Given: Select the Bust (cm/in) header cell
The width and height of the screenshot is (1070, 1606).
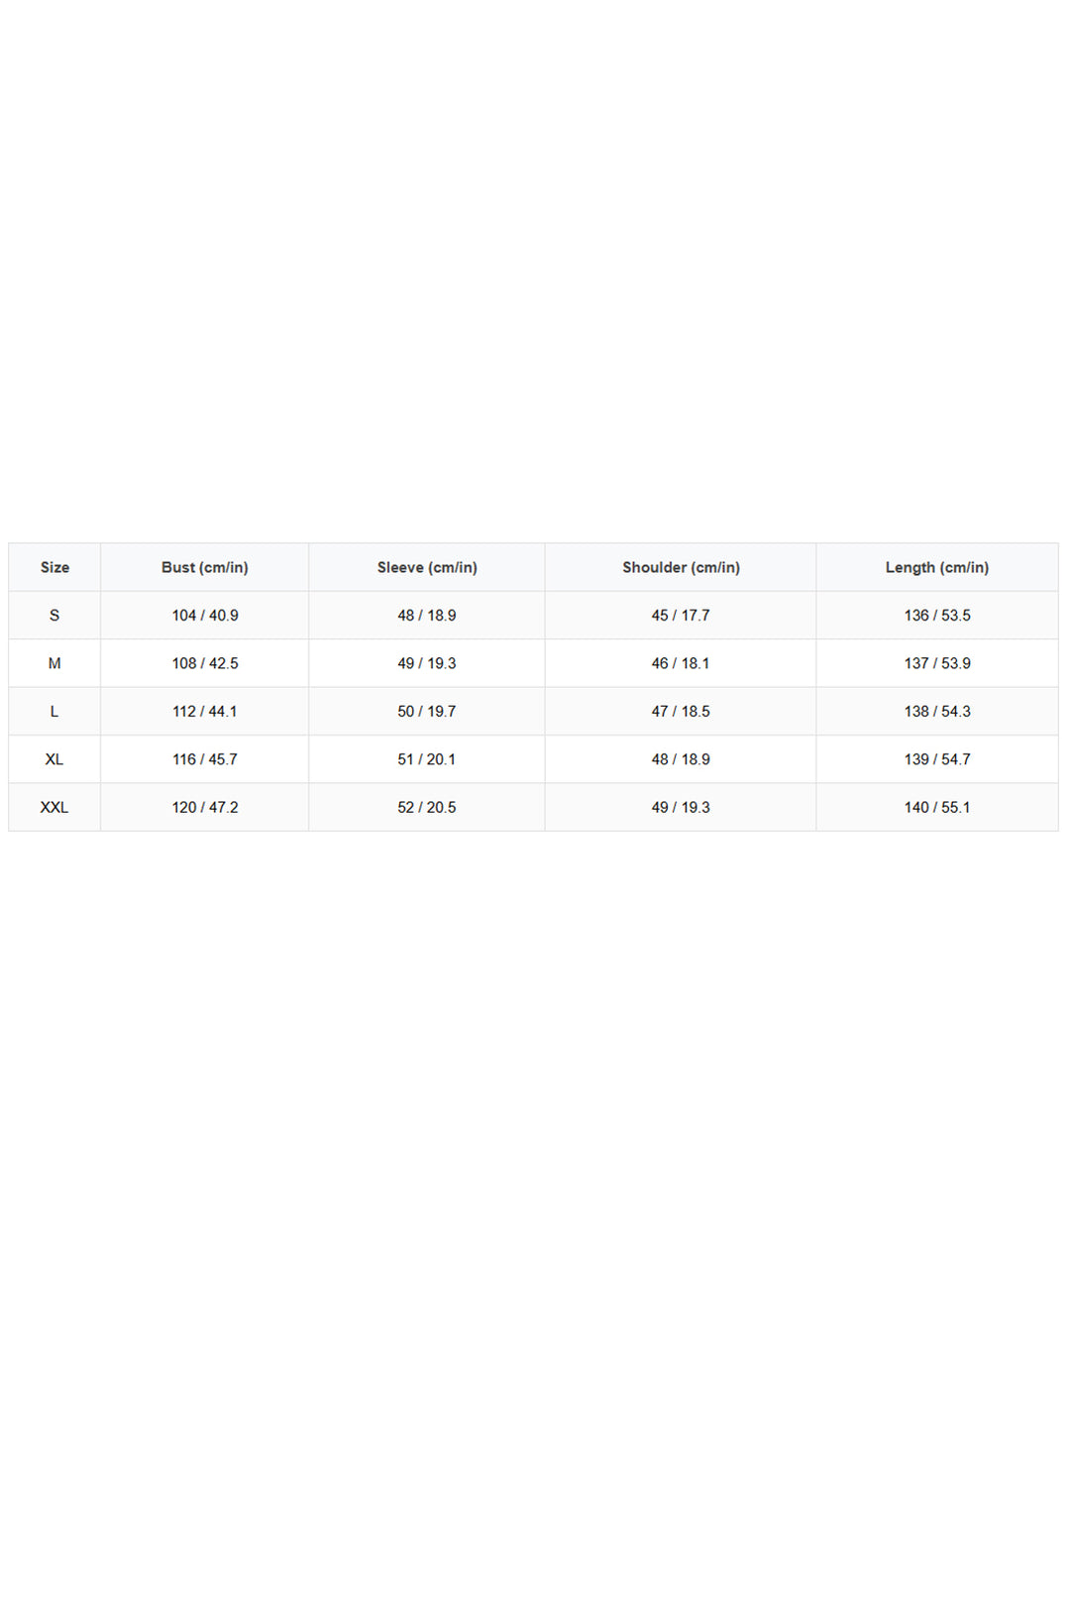Looking at the screenshot, I should [x=205, y=567].
